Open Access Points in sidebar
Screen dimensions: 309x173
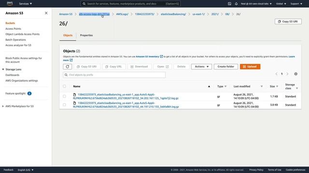pyautogui.click(x=13, y=29)
